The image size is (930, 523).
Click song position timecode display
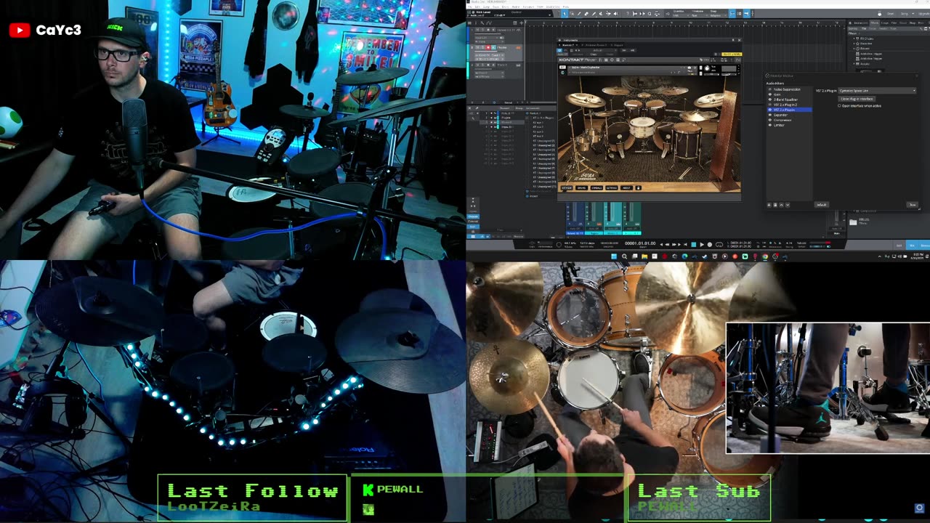640,243
